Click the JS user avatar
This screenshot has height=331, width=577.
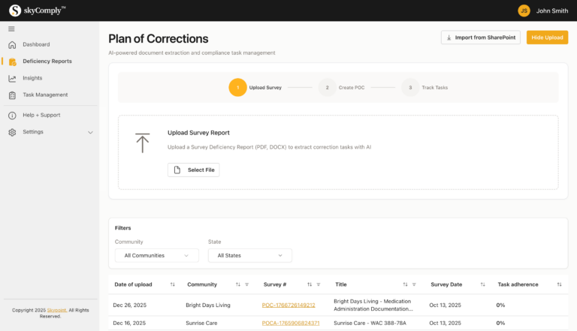pos(524,11)
